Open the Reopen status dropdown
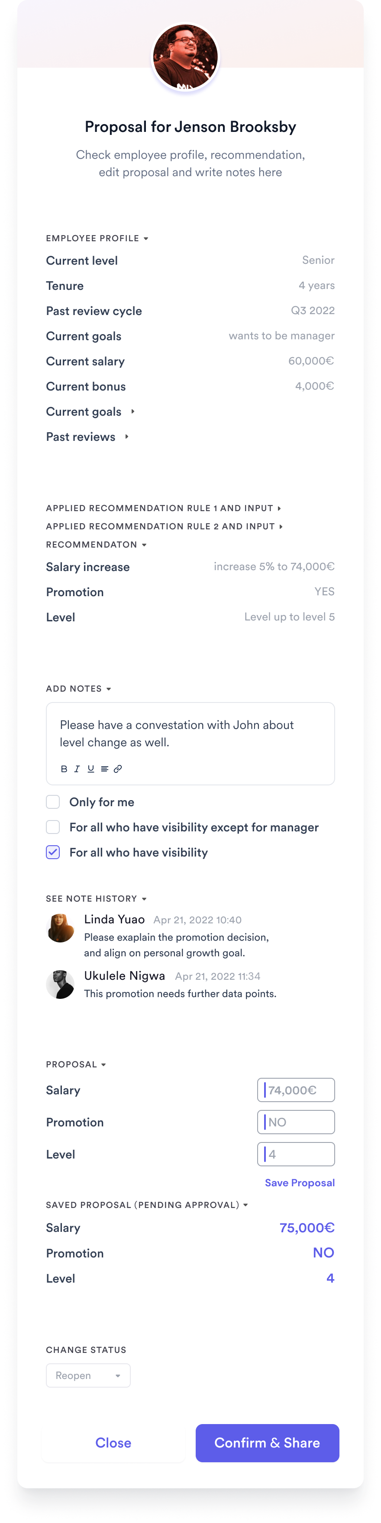Image resolution: width=381 pixels, height=1523 pixels. pyautogui.click(x=88, y=1375)
